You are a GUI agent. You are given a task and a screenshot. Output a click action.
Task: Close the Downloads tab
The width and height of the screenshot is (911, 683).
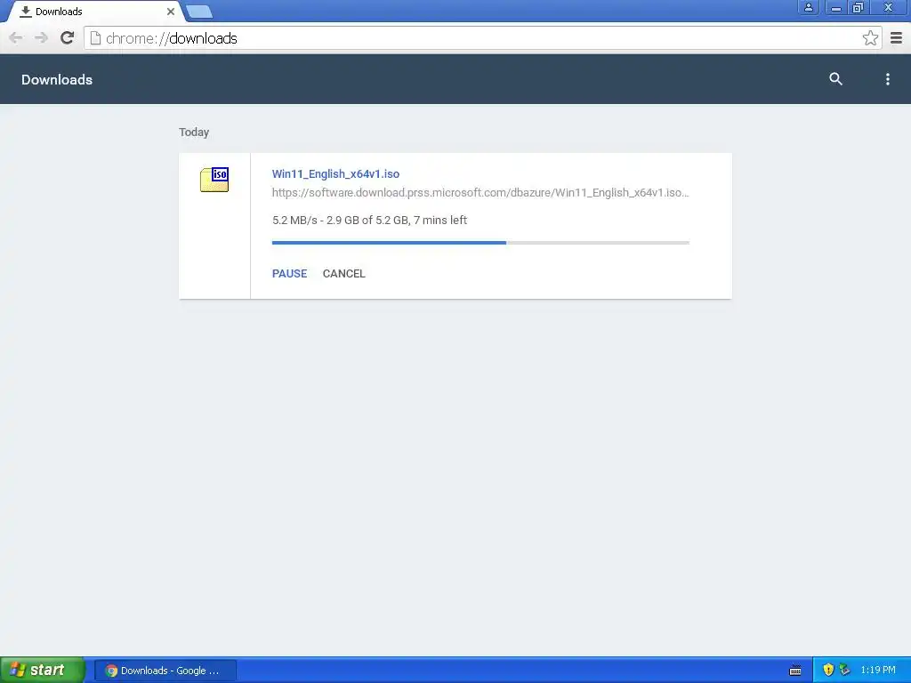[x=170, y=12]
